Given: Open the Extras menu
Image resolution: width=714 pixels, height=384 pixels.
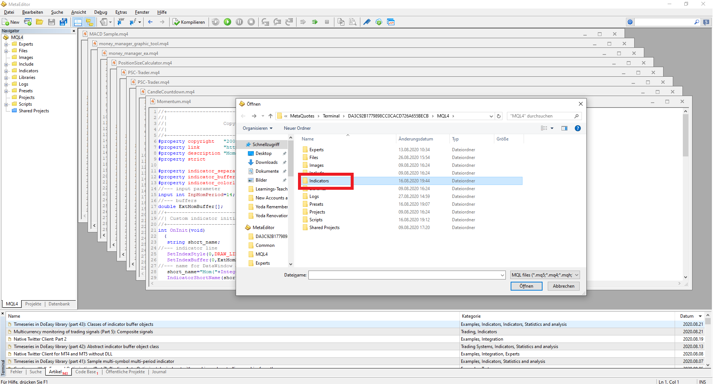Looking at the screenshot, I should (x=121, y=12).
